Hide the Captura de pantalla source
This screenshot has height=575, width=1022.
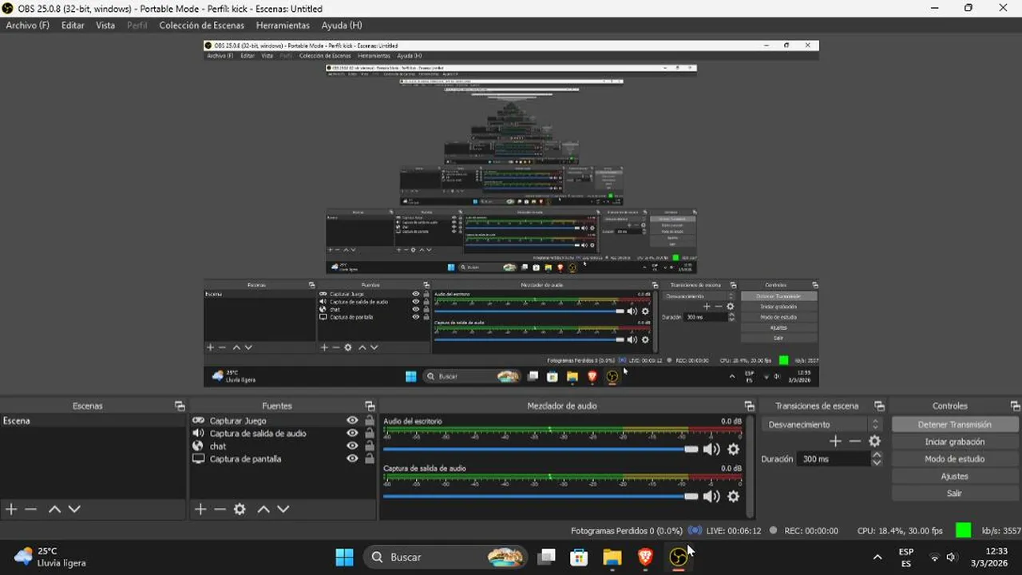352,459
